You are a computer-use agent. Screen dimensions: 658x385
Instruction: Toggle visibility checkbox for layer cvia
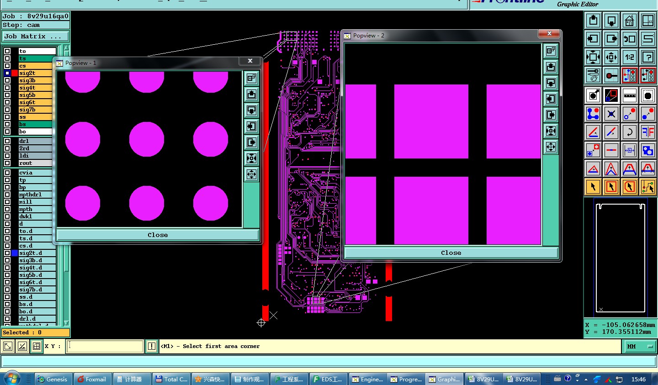pos(7,173)
